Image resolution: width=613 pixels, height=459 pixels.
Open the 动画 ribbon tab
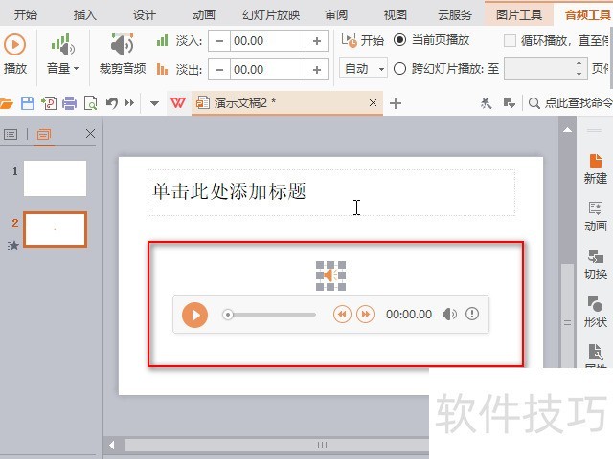click(x=204, y=15)
